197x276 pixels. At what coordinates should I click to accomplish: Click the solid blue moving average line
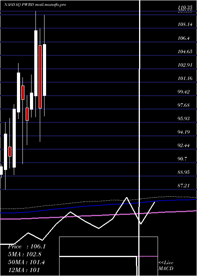(x=98, y=206)
